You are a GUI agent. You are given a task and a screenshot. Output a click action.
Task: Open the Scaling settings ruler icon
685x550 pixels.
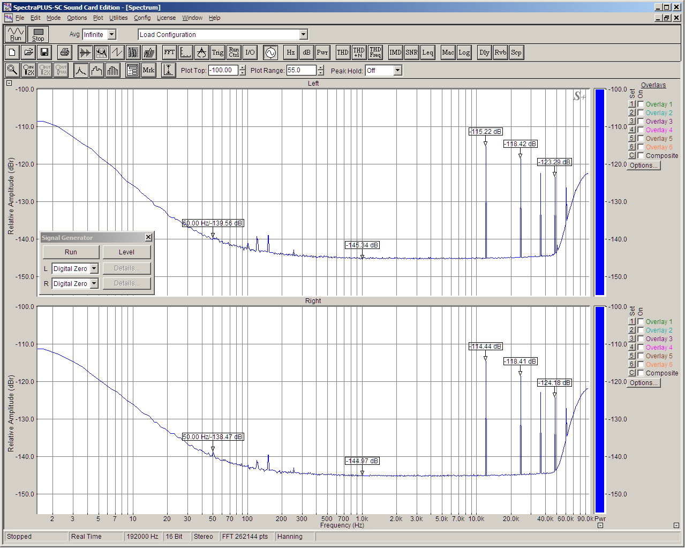pos(185,52)
